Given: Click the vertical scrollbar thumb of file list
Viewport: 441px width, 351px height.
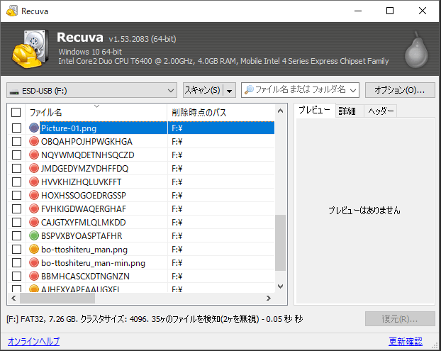Looking at the screenshot, I should [280, 243].
